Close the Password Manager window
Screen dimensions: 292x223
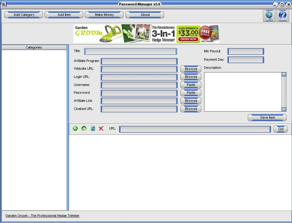click(x=289, y=4)
